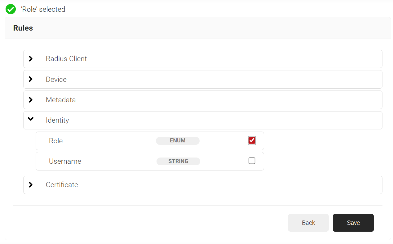
Task: Save the selected rules
Action: click(353, 223)
